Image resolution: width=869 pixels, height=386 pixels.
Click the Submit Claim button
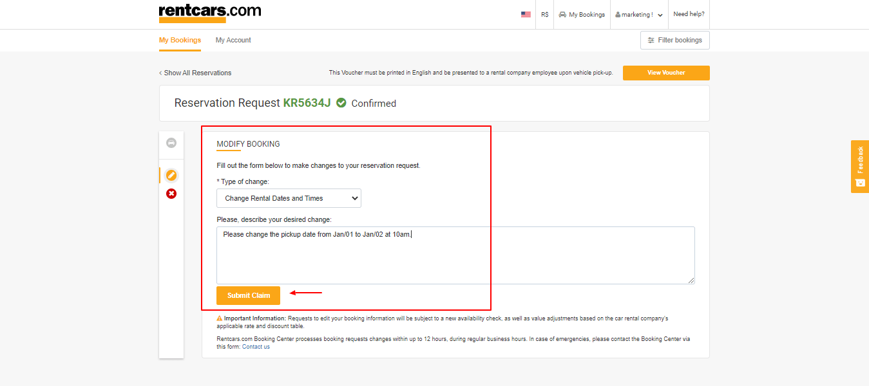(x=247, y=295)
